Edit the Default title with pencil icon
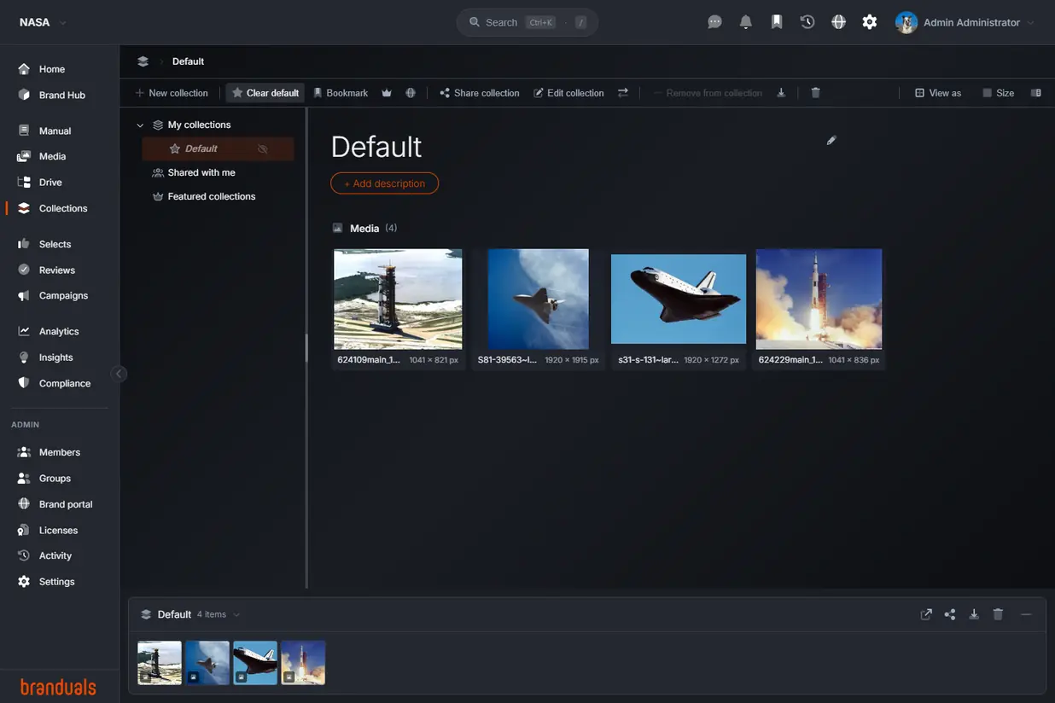 (831, 140)
